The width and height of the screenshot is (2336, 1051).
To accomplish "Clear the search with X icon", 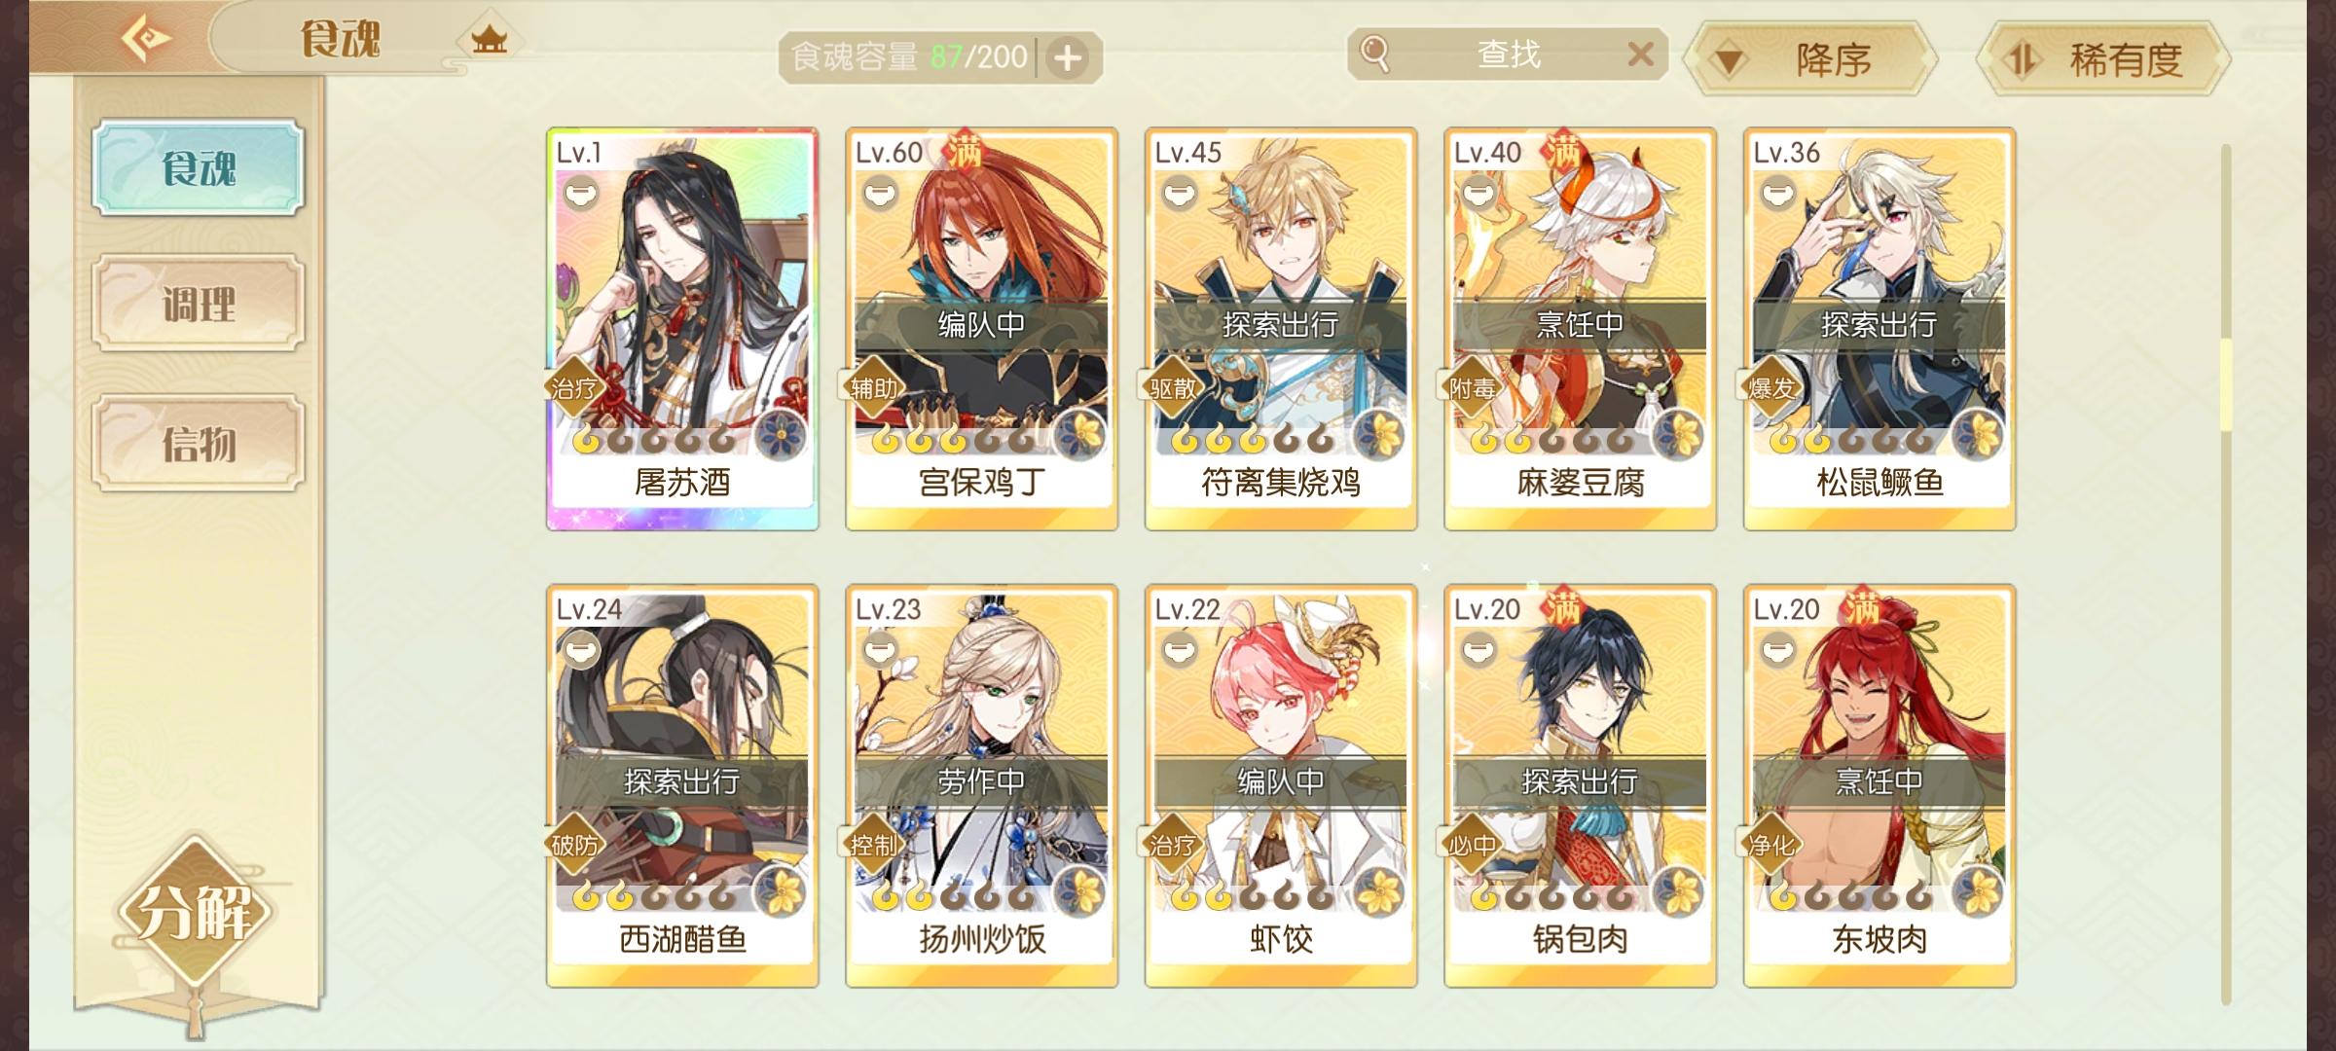I will (1640, 54).
